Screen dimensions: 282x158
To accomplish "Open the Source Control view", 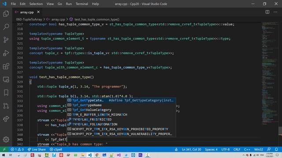I will (x=6, y=40).
